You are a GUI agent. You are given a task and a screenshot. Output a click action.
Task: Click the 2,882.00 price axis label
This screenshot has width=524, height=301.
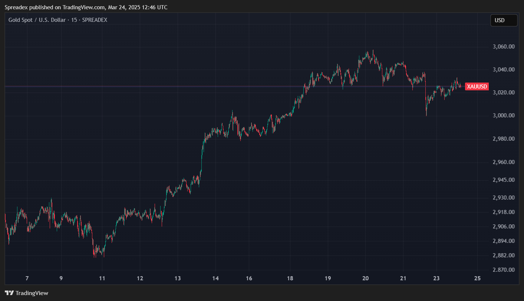point(504,255)
